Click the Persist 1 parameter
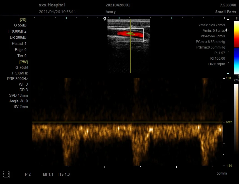The image size is (239, 184). click(x=19, y=43)
